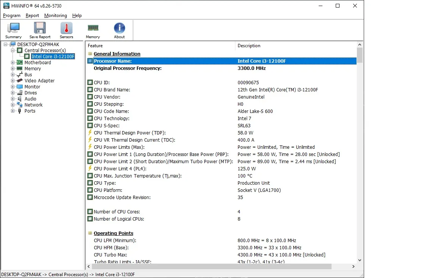Click the vertical scrollbar down arrow

coord(360,260)
